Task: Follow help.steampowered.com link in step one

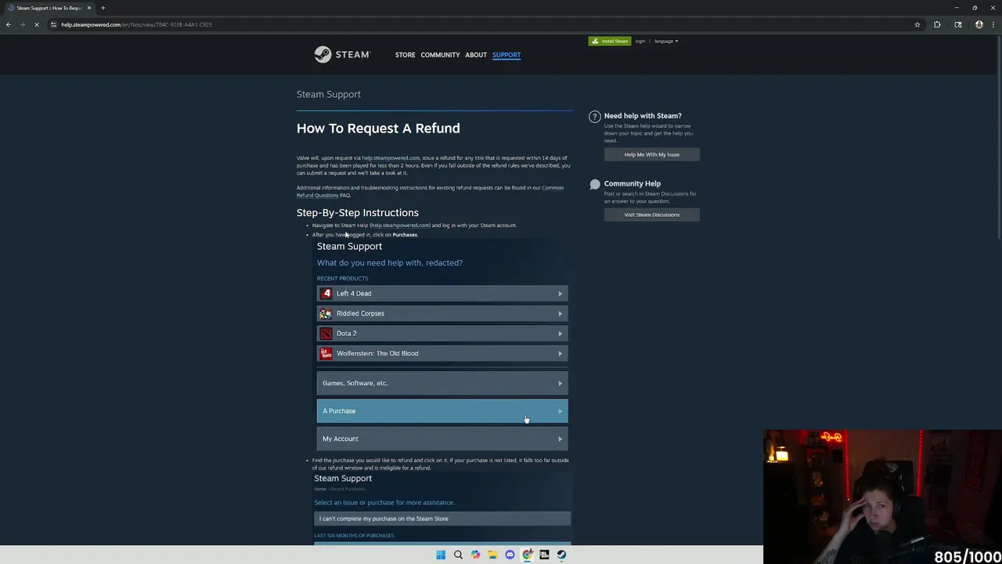Action: [400, 226]
